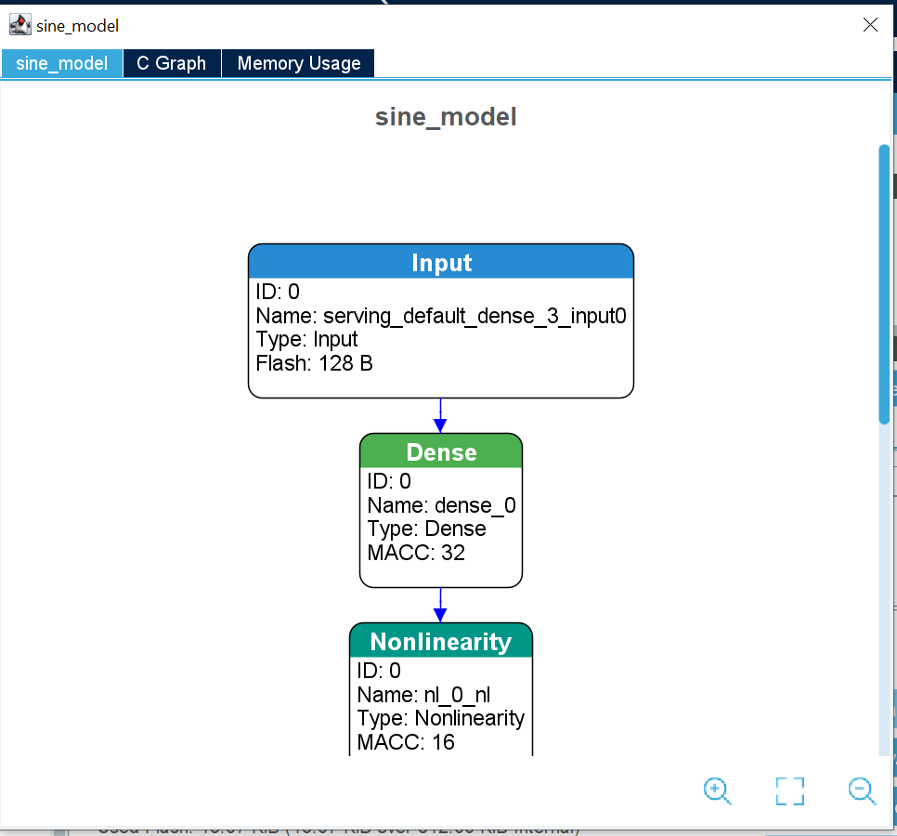
Task: Select the blue Input node header
Action: (441, 263)
